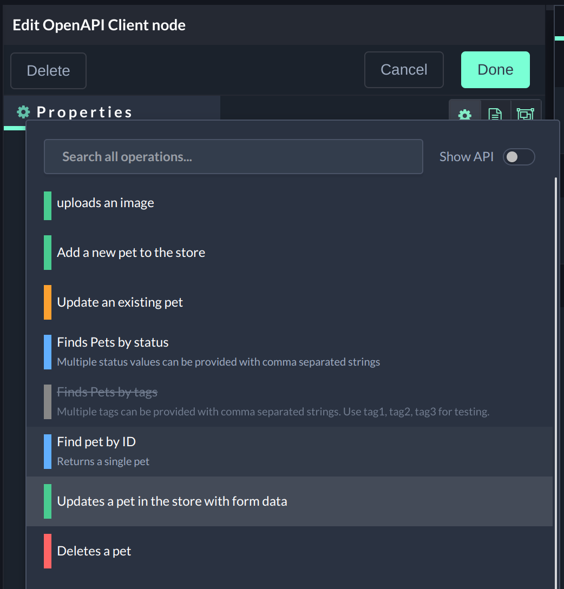This screenshot has width=564, height=589.
Task: Open the node description document icon
Action: tap(495, 114)
